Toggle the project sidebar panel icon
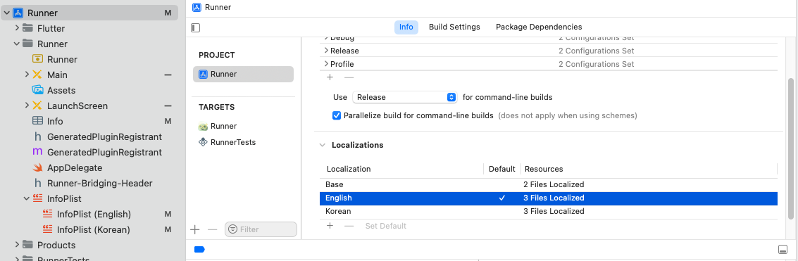The height and width of the screenshot is (261, 798). [196, 27]
